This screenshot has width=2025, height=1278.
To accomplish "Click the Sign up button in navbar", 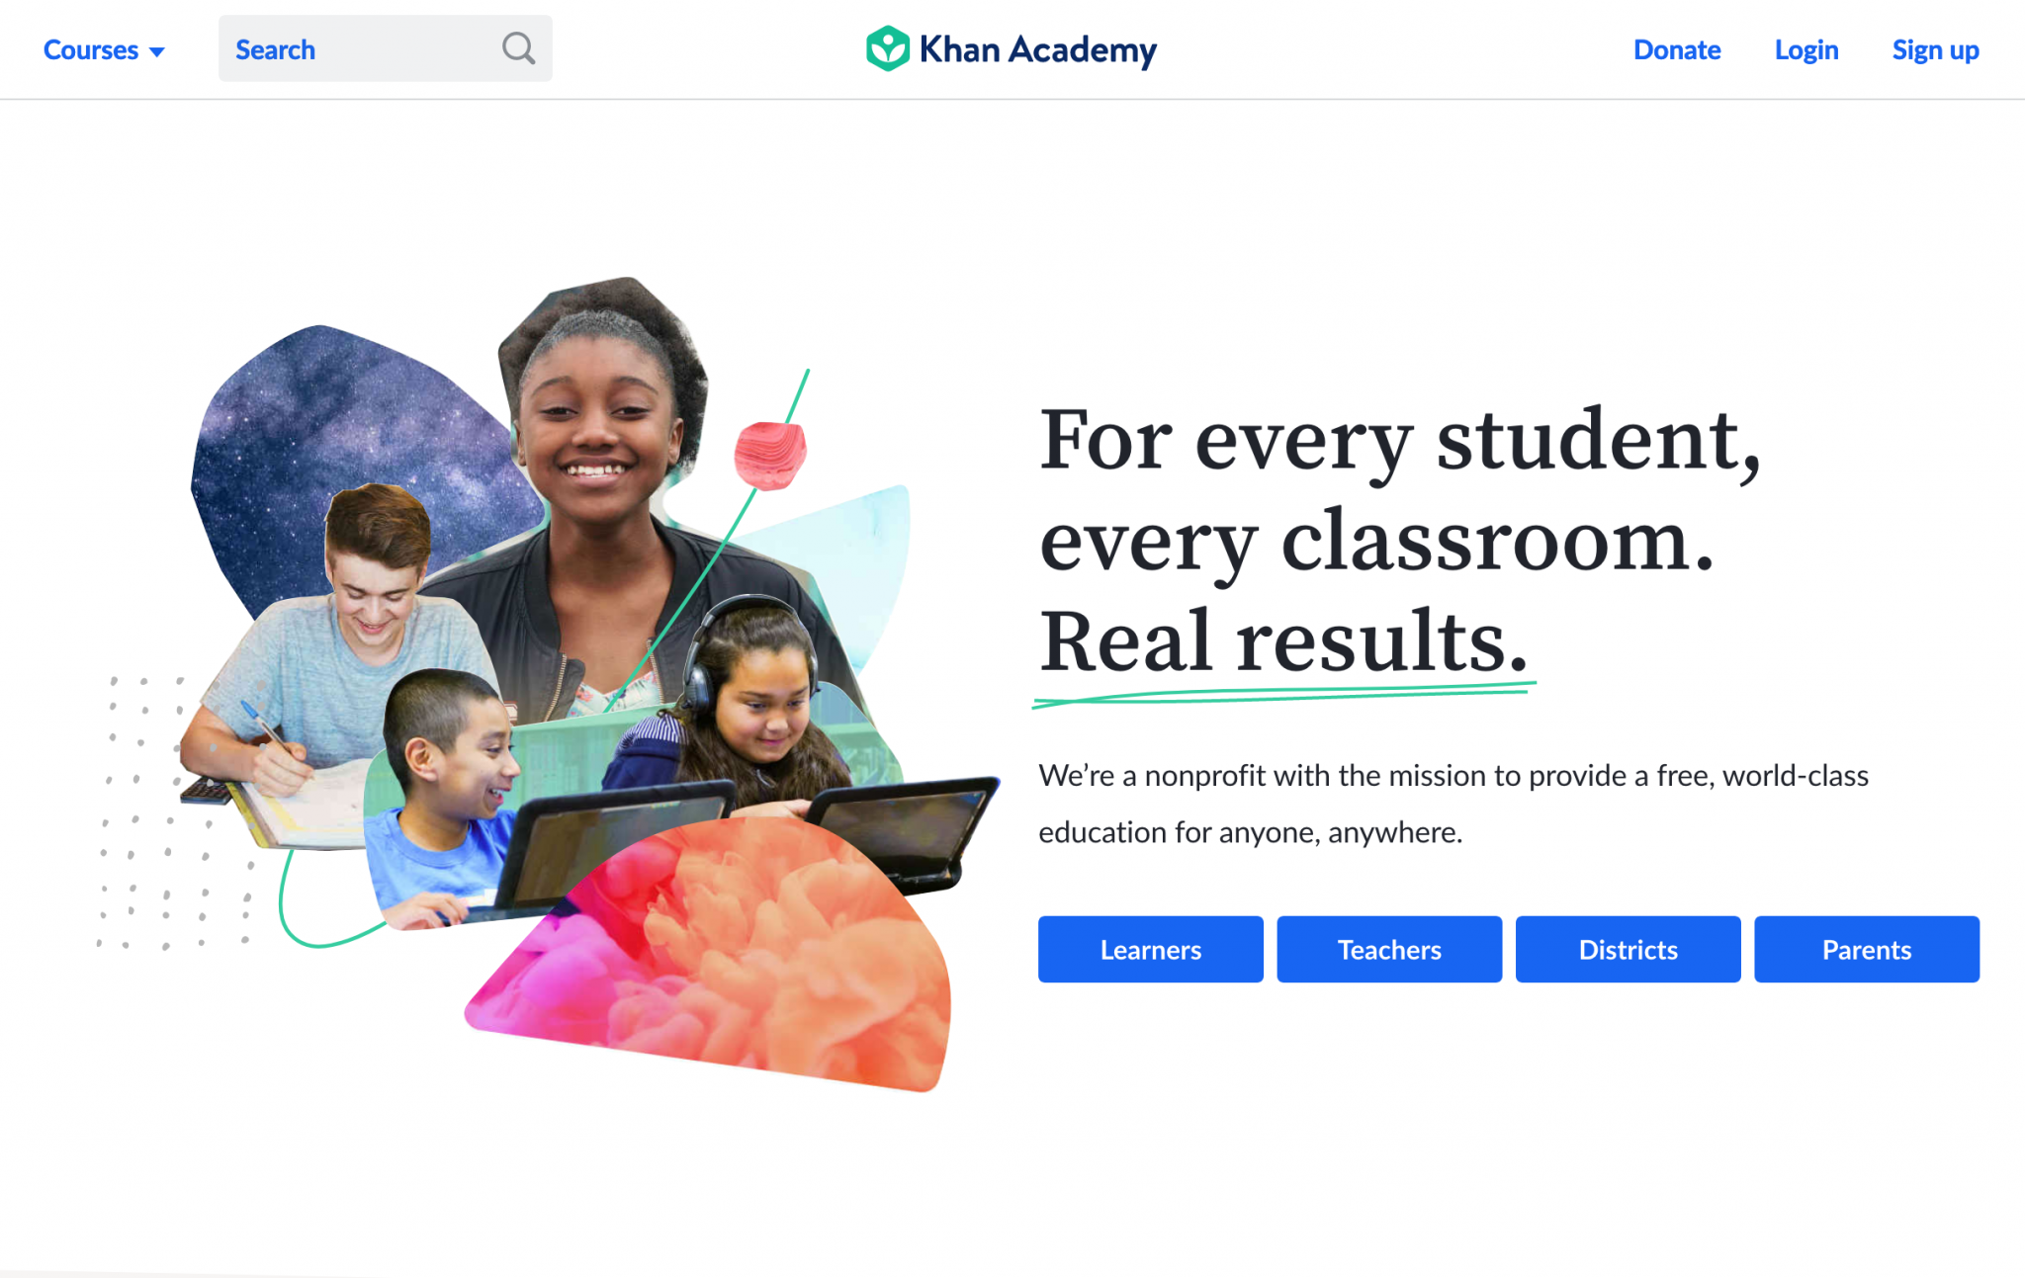I will 1935,48.
